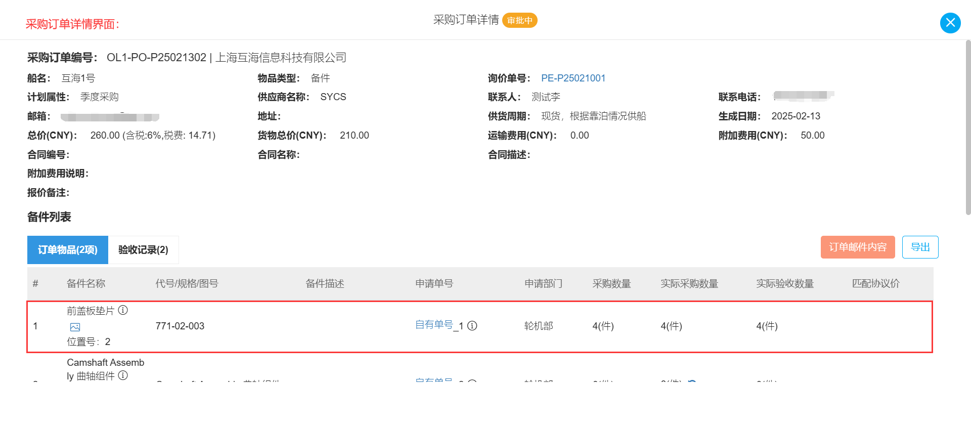
Task: Click the 审批中 status badge
Action: [519, 20]
